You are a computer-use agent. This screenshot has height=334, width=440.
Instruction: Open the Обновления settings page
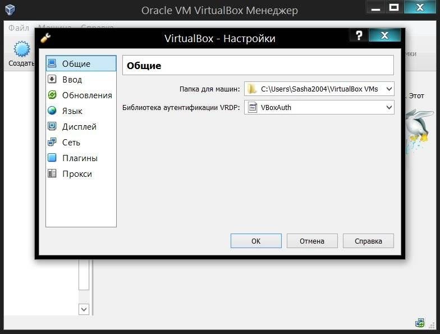(81, 95)
